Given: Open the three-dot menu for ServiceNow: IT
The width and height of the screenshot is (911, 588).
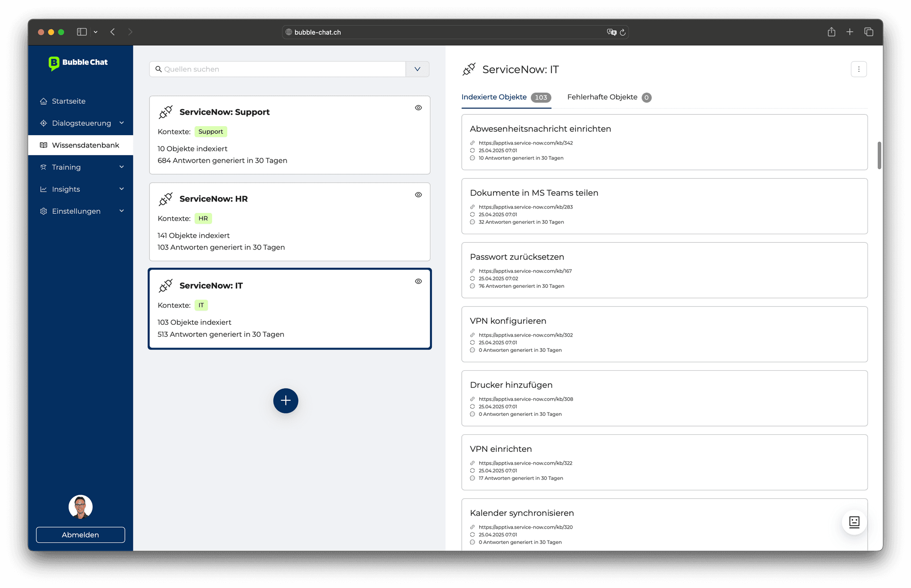Looking at the screenshot, I should pyautogui.click(x=858, y=69).
